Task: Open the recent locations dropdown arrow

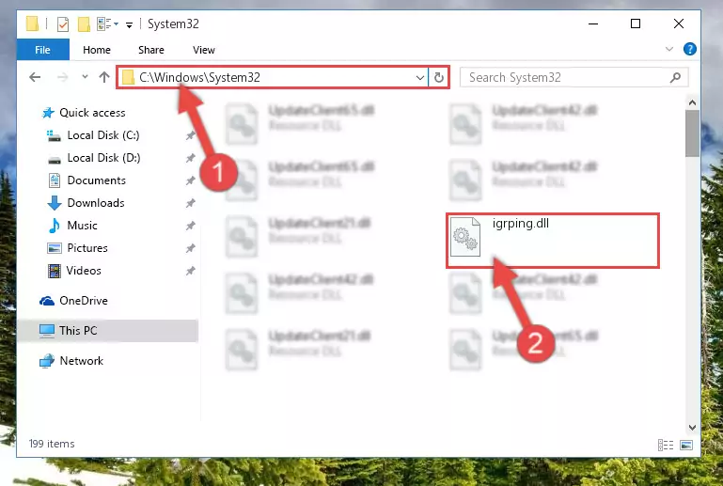Action: (85, 77)
